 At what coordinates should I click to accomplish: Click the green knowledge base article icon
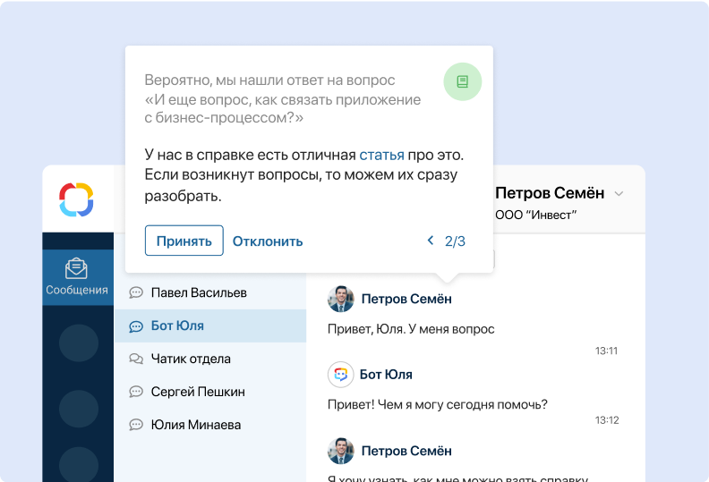tap(462, 81)
